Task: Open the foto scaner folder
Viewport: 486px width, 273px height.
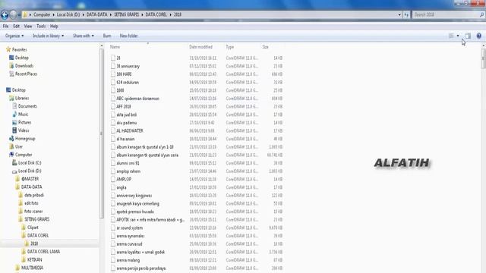Action: (33, 211)
